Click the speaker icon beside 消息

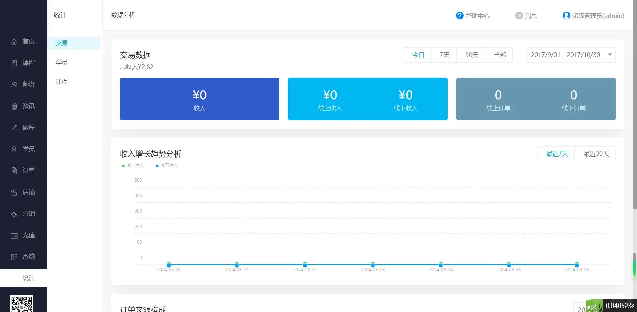click(x=519, y=16)
